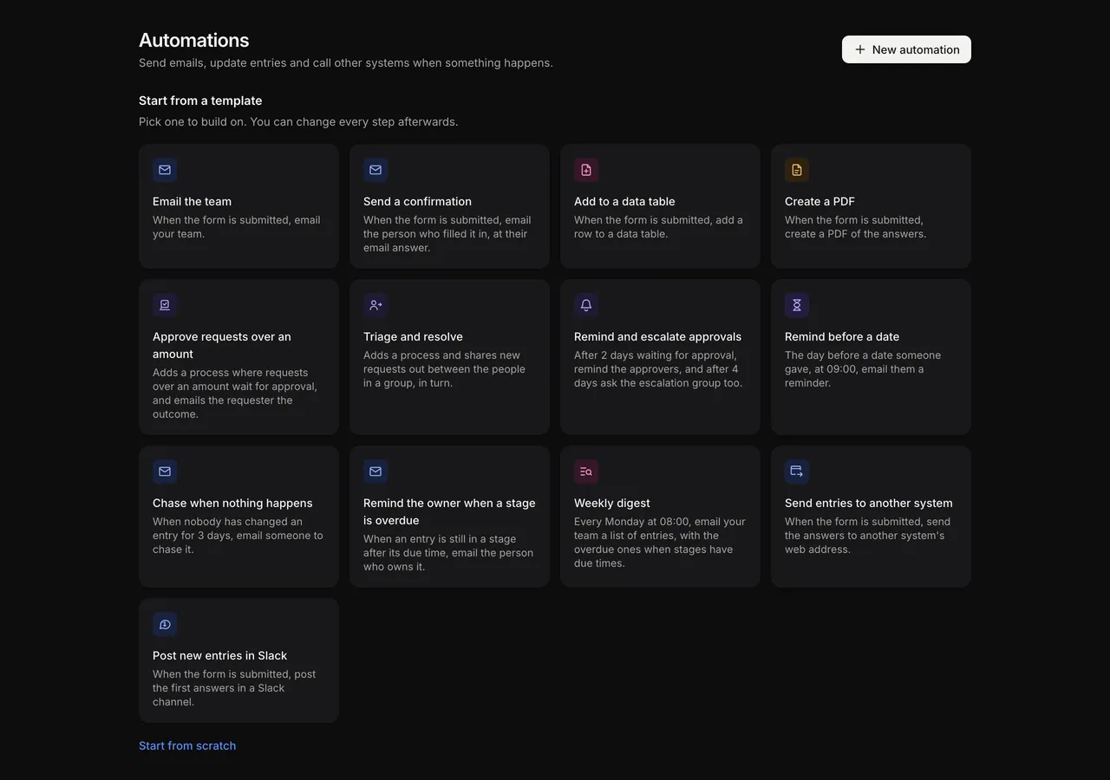Image resolution: width=1110 pixels, height=780 pixels.
Task: Select the Remind before a date title
Action: [x=842, y=336]
